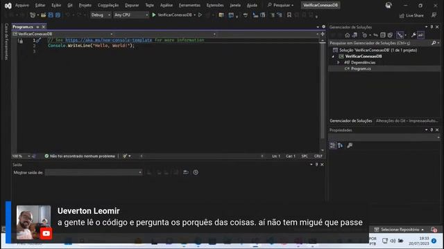Click Start Without Debugging hollow play icon

click(x=200, y=15)
